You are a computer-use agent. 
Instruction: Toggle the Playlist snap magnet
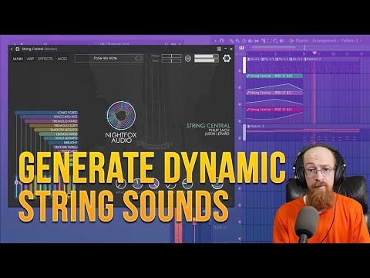(x=221, y=41)
